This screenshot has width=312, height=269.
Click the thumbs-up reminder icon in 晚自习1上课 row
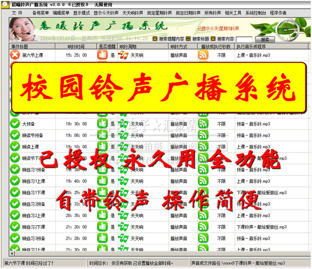[x=103, y=181]
